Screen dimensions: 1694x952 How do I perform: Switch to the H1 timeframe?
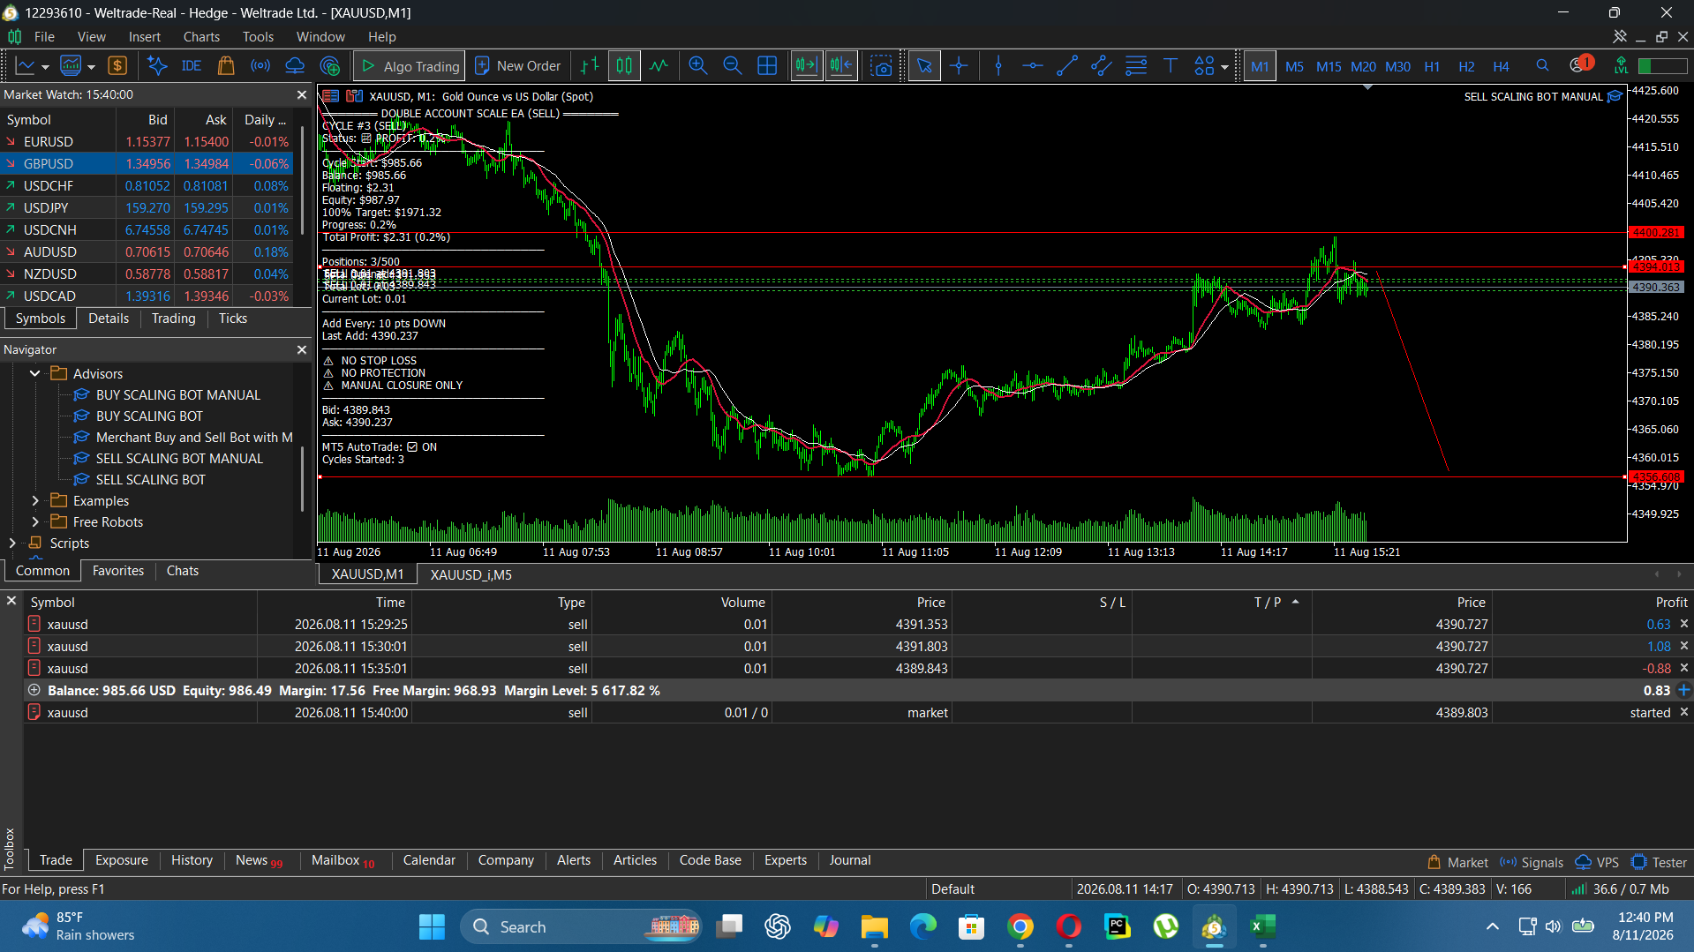(x=1432, y=66)
